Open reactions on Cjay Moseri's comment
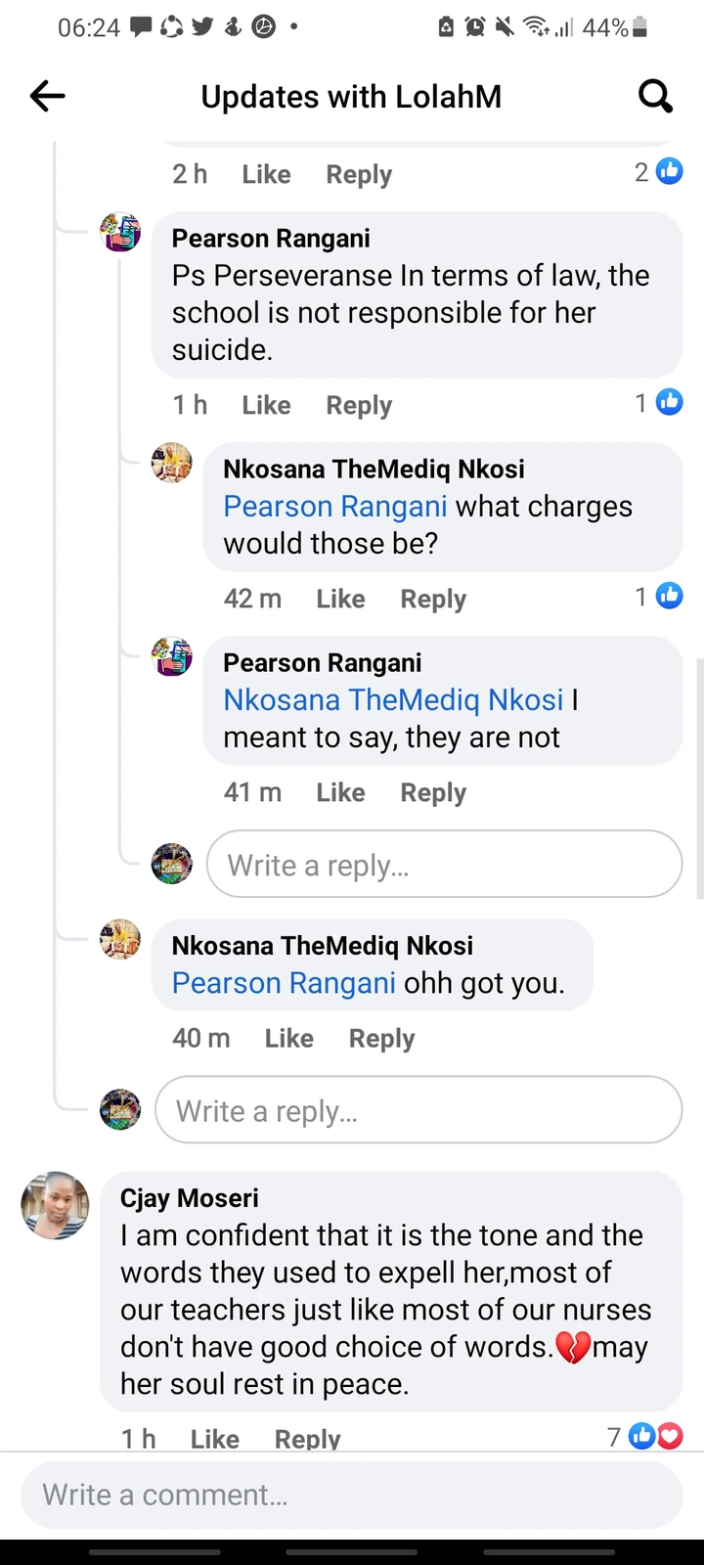704x1565 pixels. click(x=656, y=1436)
